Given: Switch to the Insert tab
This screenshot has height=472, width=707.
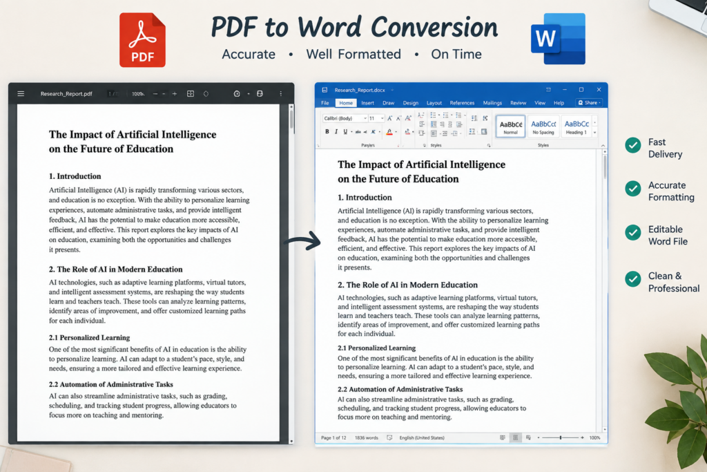Looking at the screenshot, I should 367,103.
